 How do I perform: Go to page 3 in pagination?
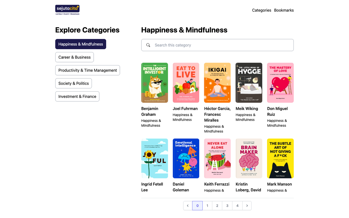(x=227, y=206)
